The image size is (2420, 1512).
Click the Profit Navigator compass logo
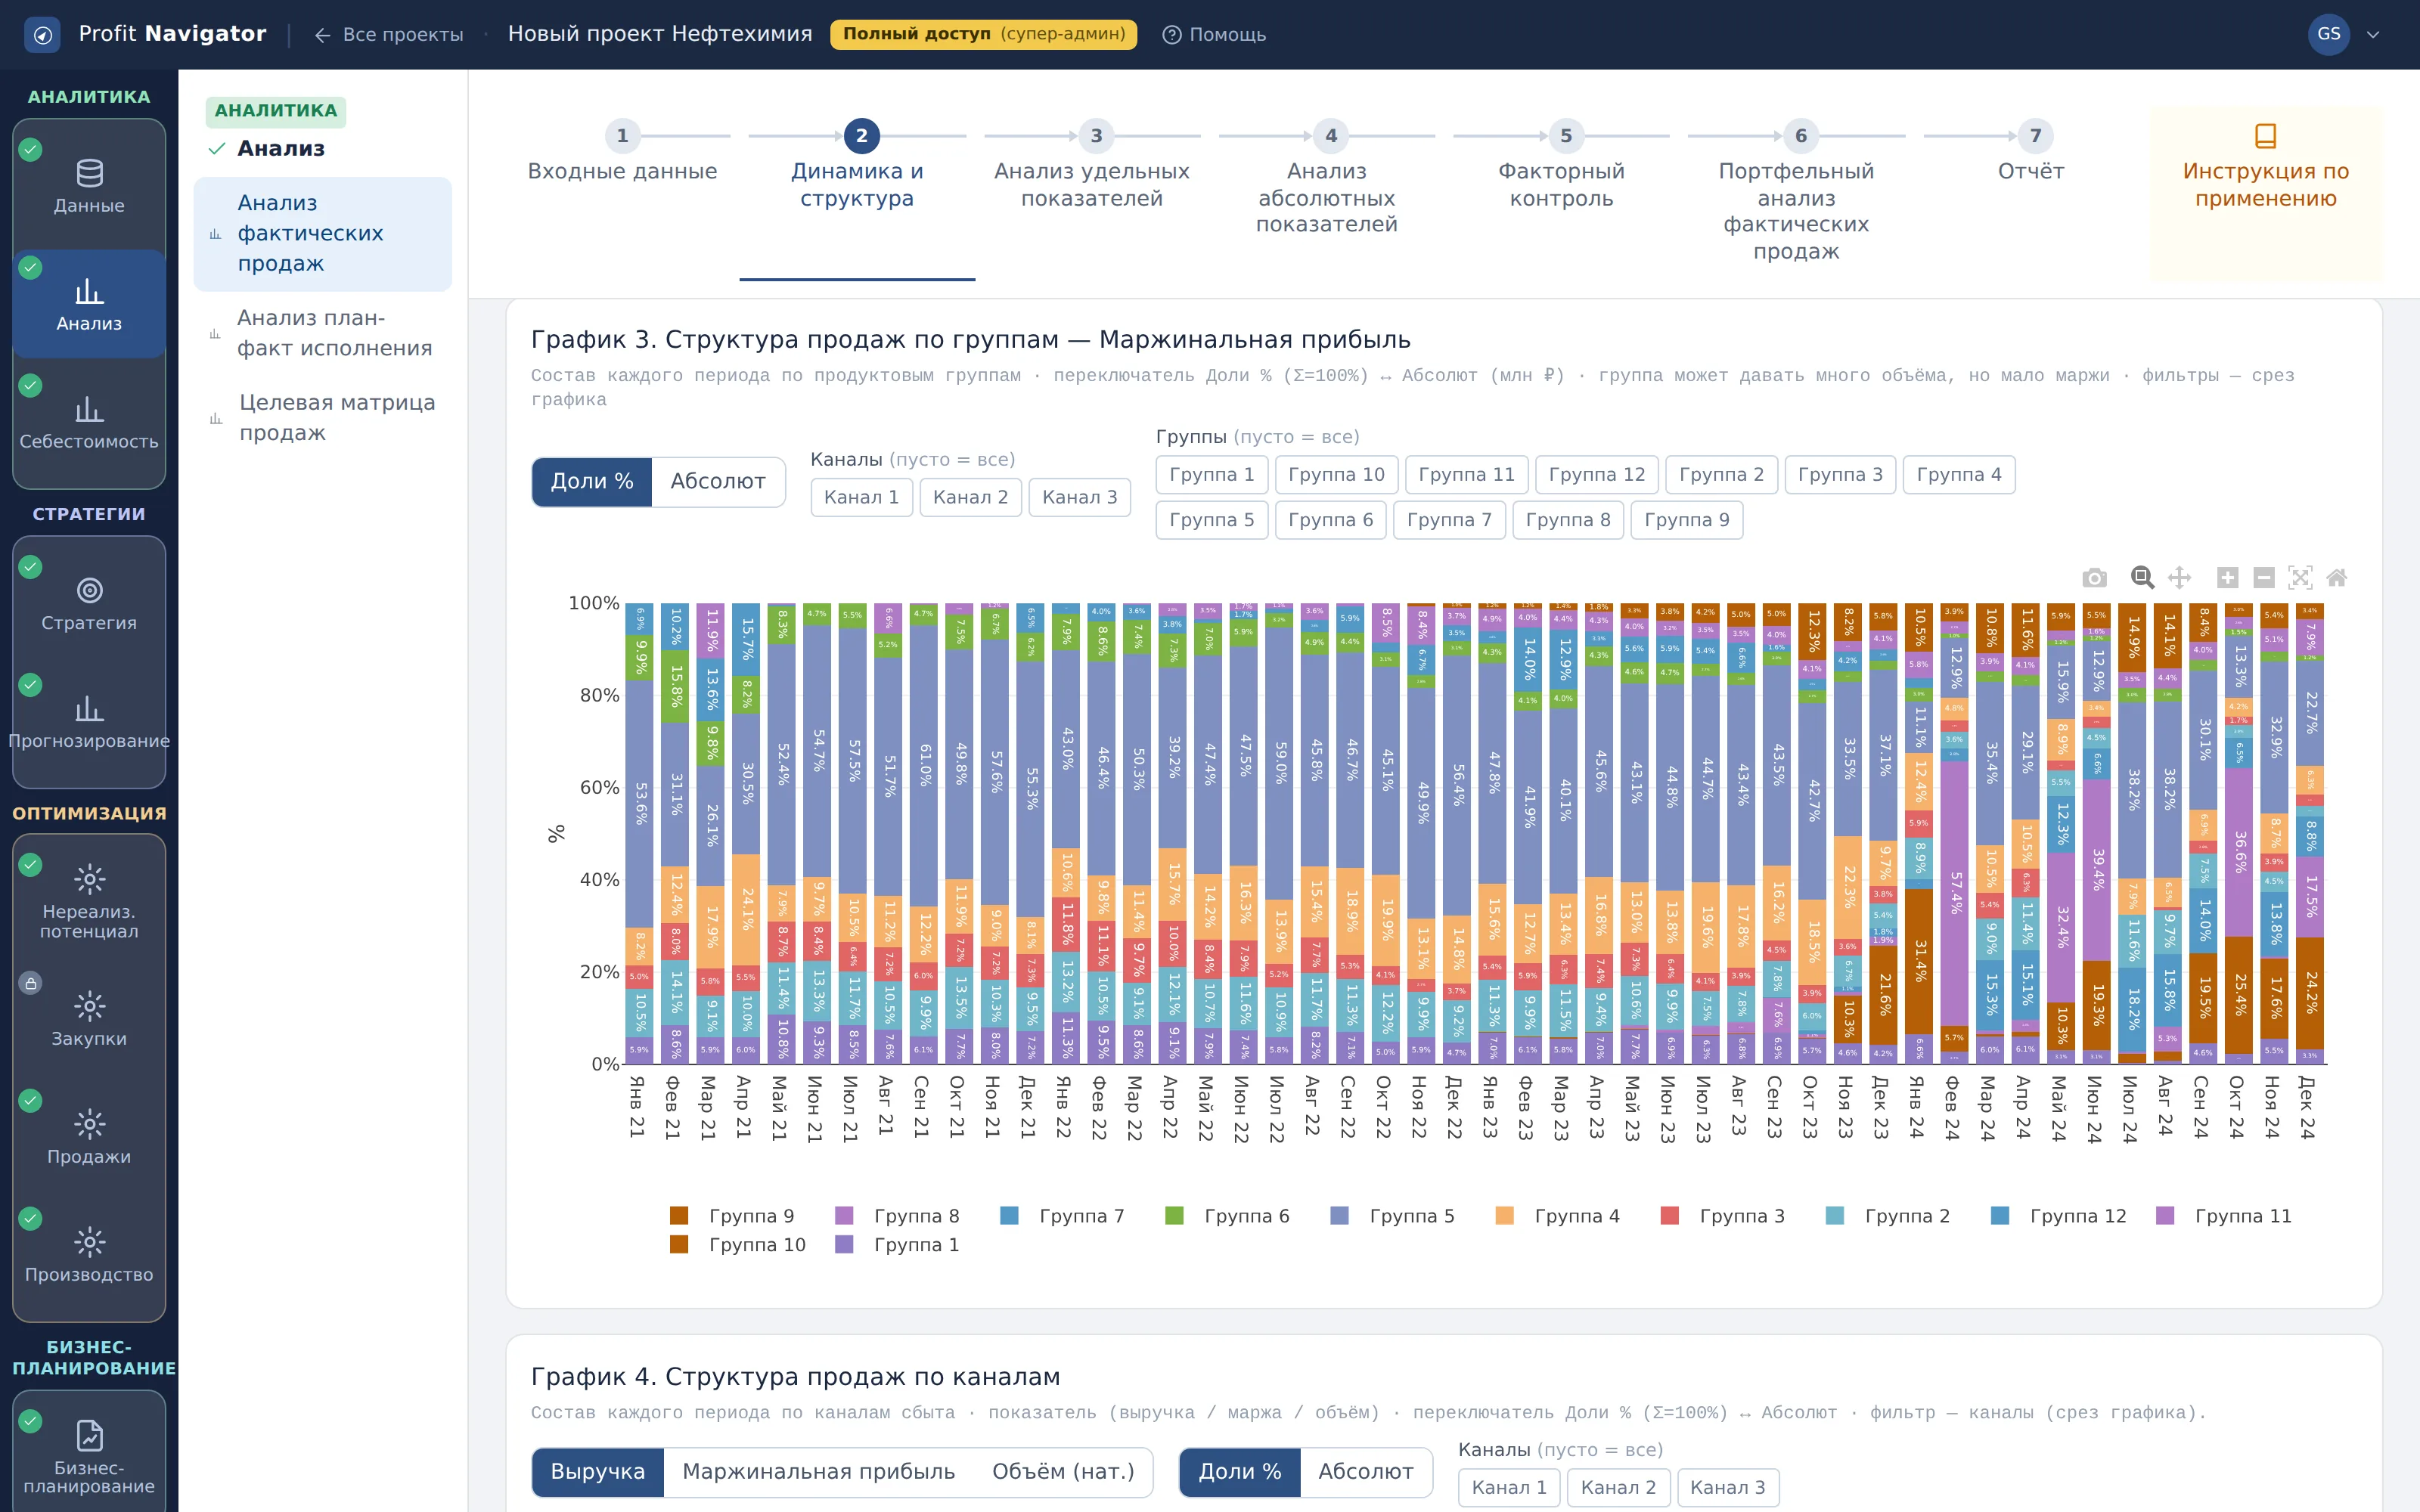[42, 35]
